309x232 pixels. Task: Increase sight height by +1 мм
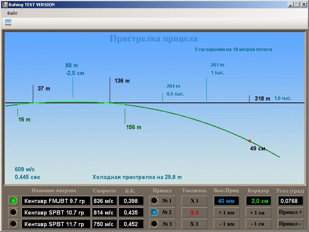point(226,212)
